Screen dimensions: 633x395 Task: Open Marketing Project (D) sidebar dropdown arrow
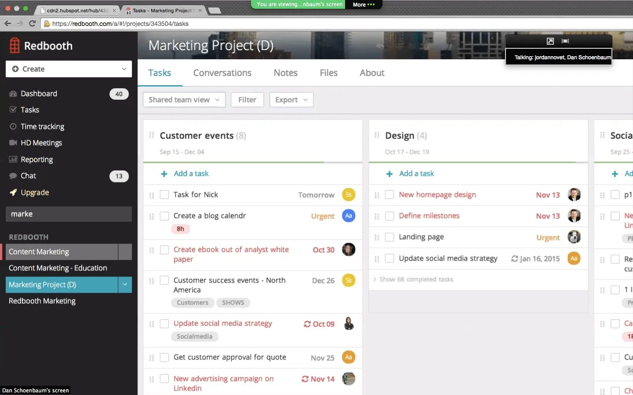click(125, 284)
